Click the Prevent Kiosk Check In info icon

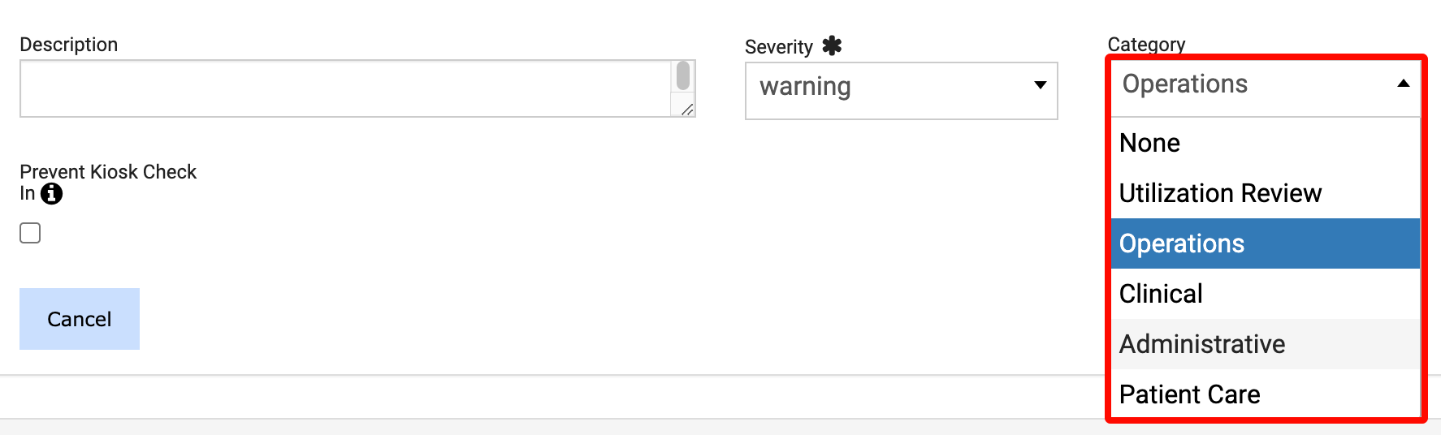pyautogui.click(x=51, y=194)
